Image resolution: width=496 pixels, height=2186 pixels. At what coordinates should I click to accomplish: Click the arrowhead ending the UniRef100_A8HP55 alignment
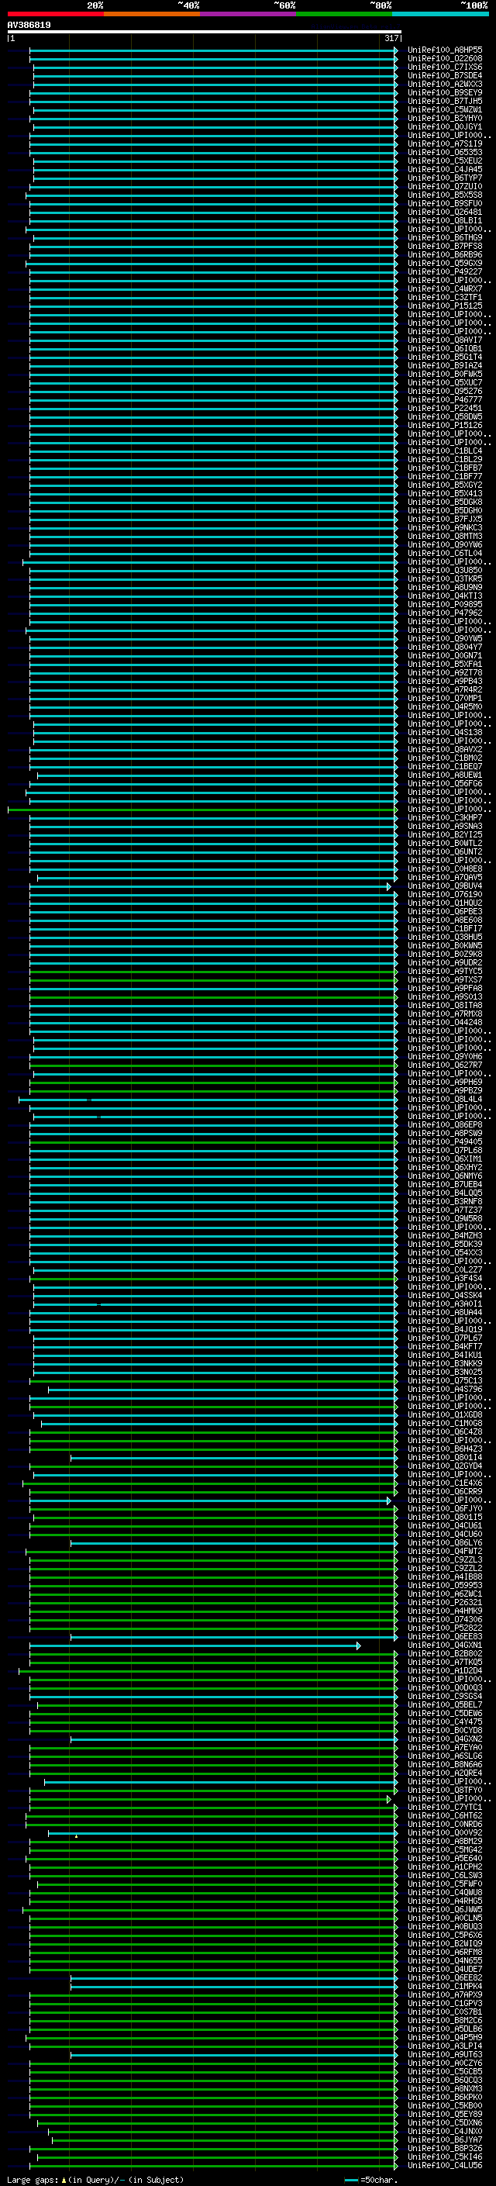pyautogui.click(x=395, y=50)
